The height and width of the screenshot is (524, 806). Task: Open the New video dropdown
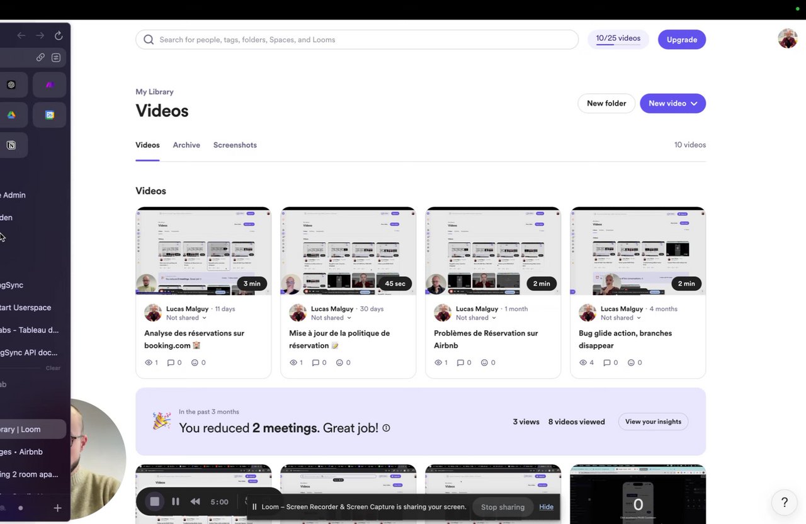point(673,103)
